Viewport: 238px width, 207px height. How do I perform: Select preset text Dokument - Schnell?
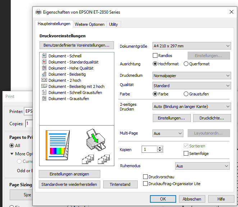point(65,56)
